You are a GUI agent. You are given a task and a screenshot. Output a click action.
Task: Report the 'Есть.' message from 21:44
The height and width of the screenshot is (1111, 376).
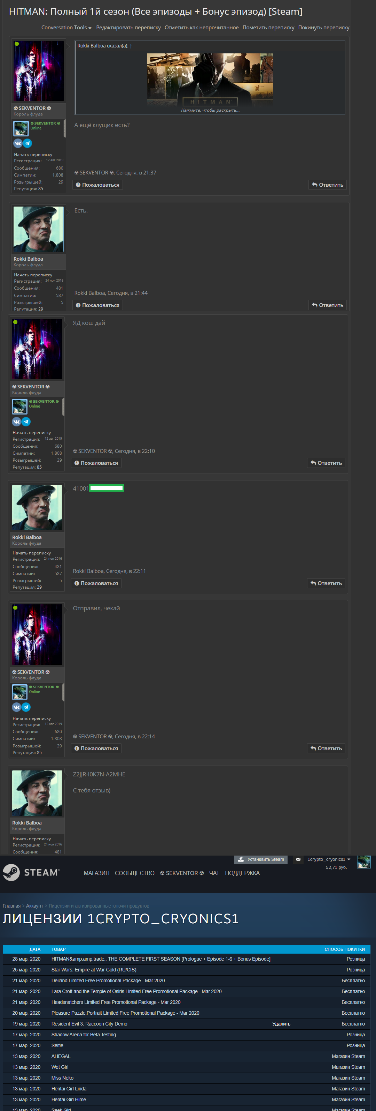coord(97,305)
